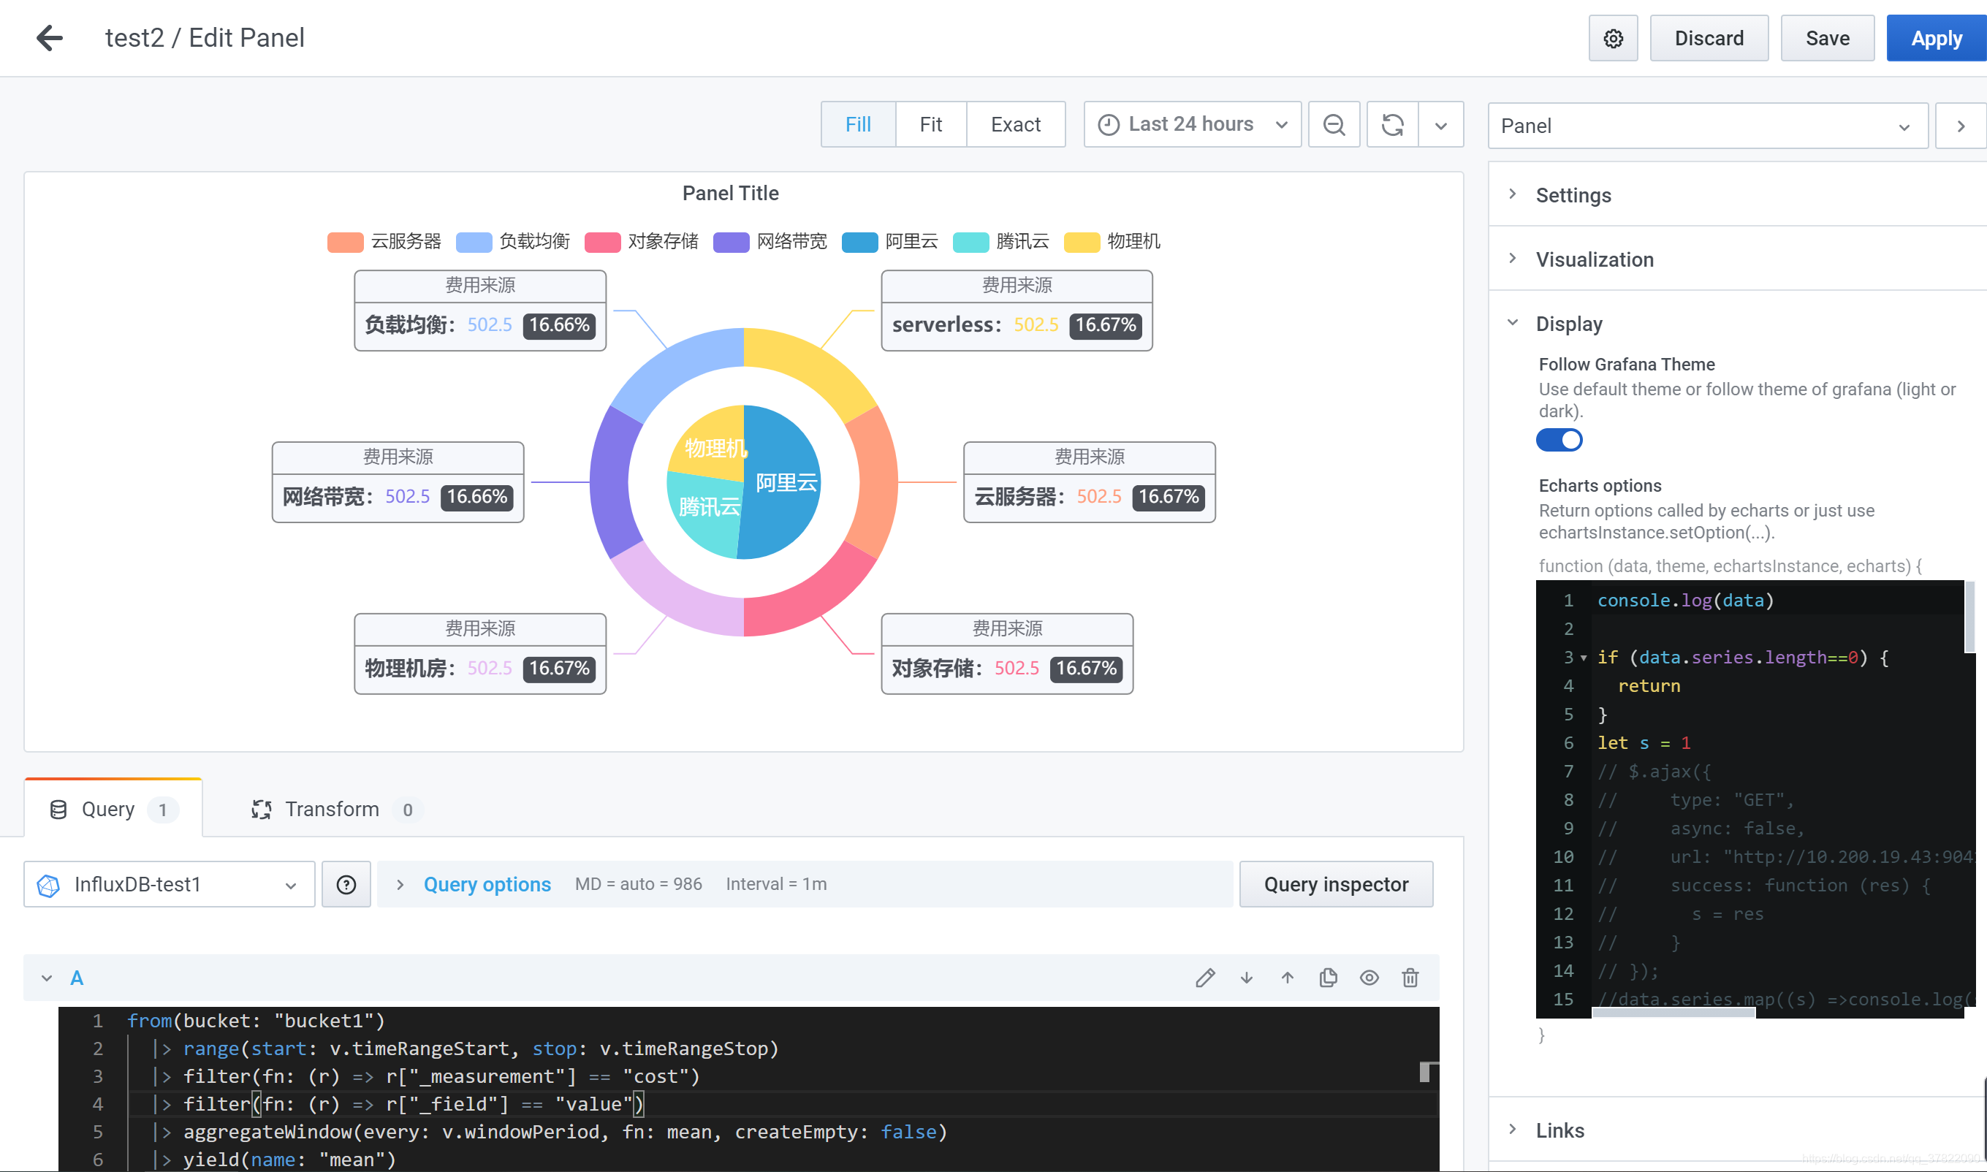Switch to the Query tab
1987x1172 pixels.
coord(113,809)
